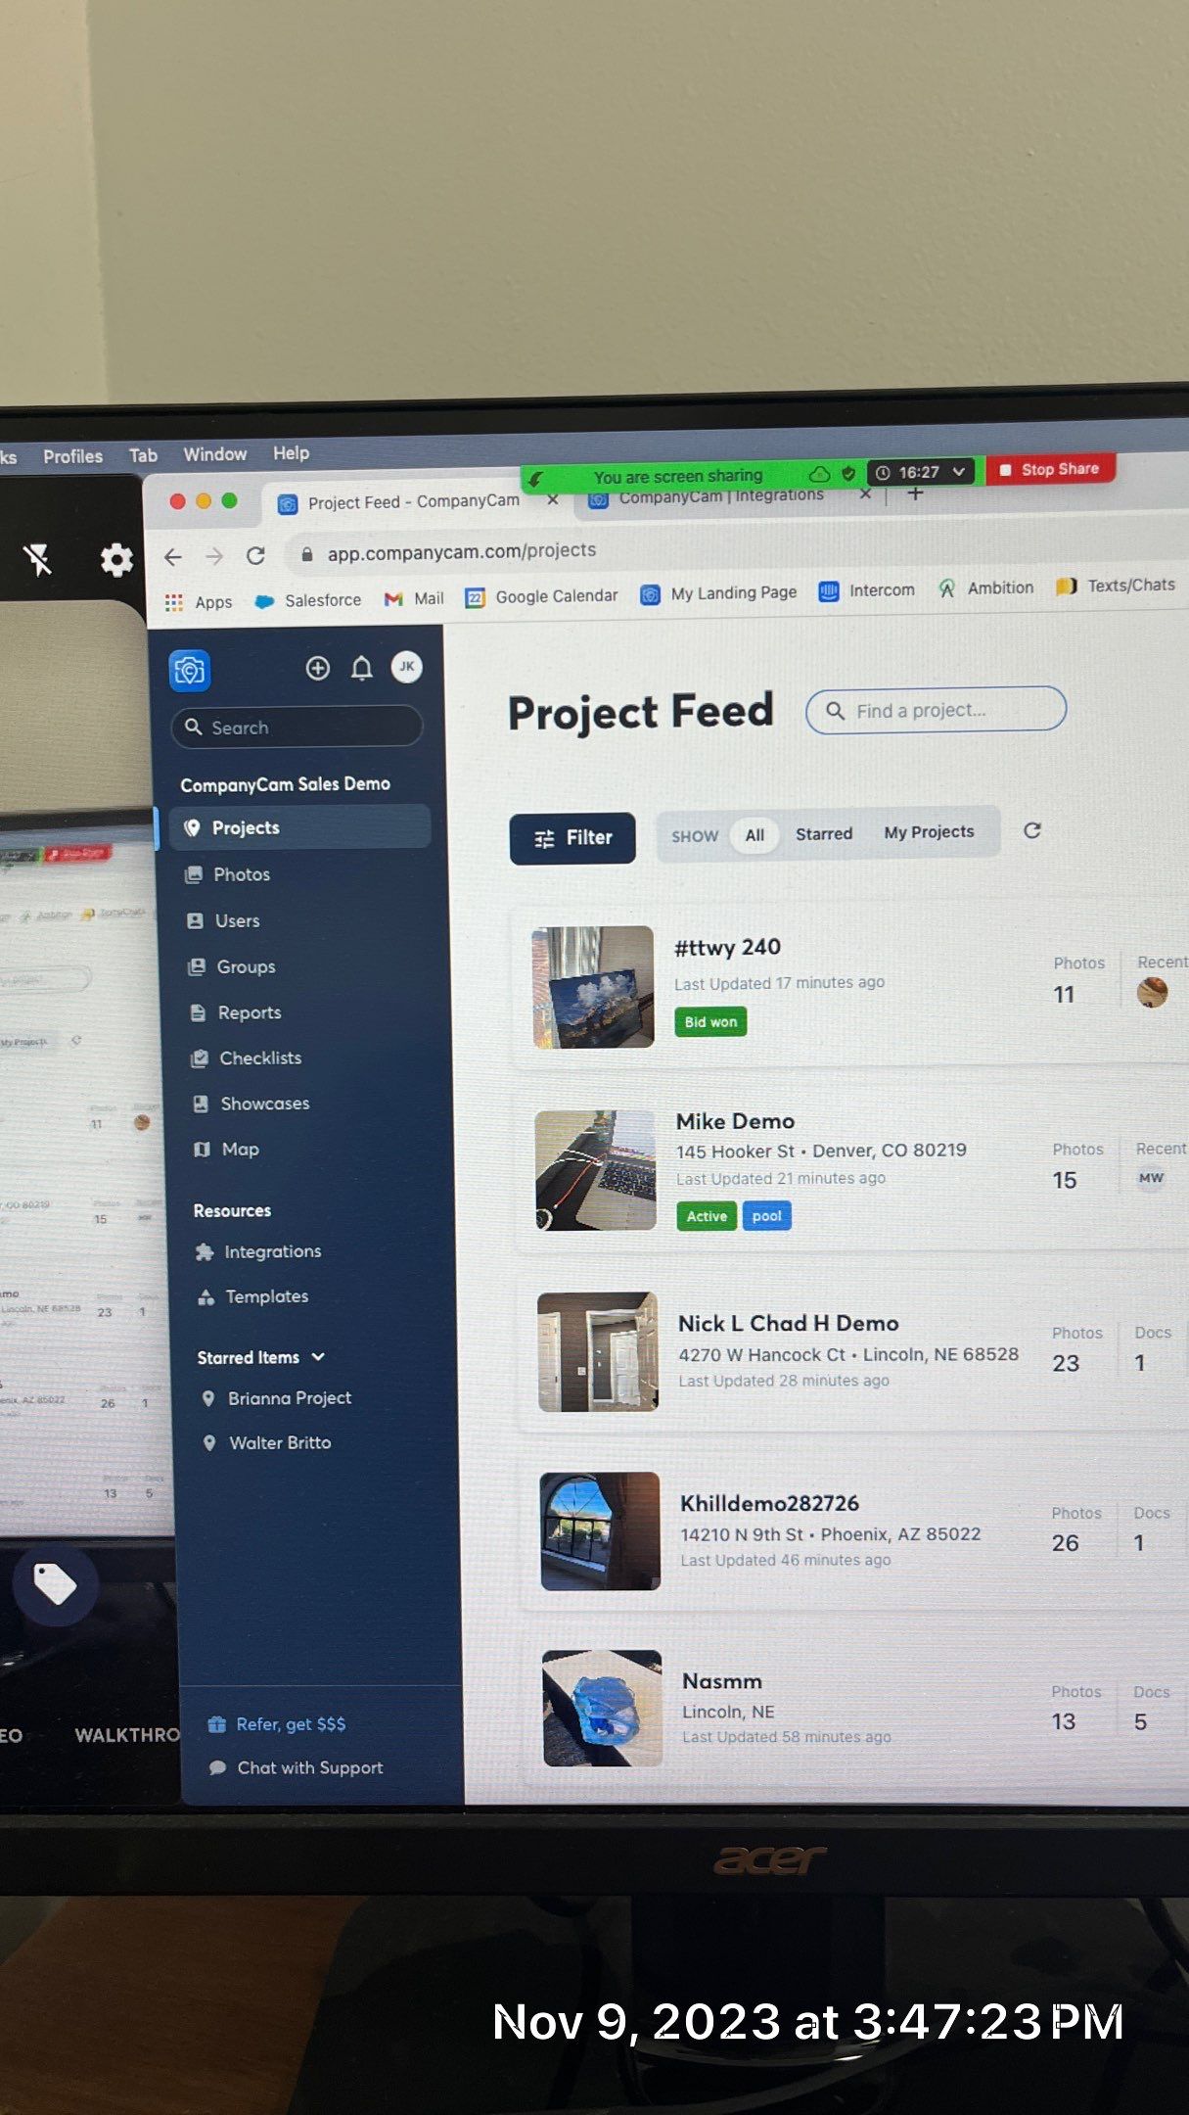Open the notifications bell icon
This screenshot has width=1189, height=2115.
click(361, 669)
